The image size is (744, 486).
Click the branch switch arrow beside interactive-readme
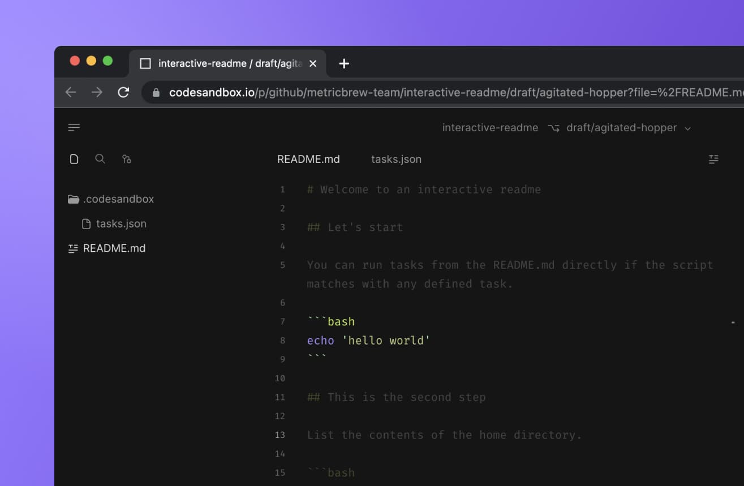tap(553, 128)
